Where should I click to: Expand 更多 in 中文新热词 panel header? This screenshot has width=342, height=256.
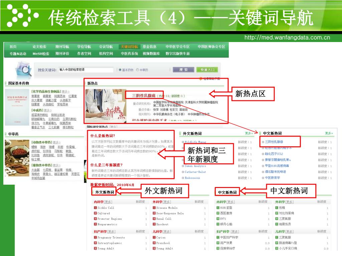pos(329,133)
